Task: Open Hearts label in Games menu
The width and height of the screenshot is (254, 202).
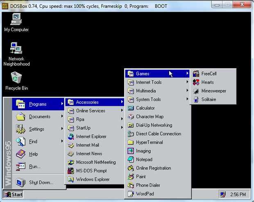Action: click(x=208, y=83)
